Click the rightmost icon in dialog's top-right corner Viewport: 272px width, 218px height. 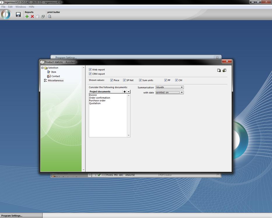click(x=224, y=70)
